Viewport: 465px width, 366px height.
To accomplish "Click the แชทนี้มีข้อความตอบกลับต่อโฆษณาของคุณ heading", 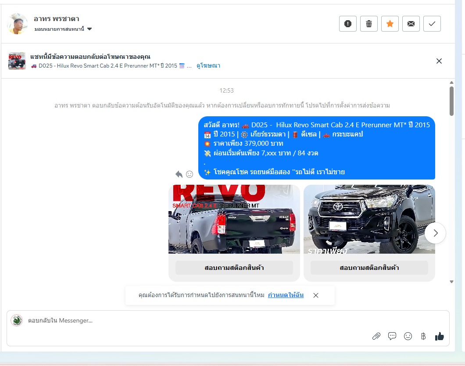I will 90,57.
